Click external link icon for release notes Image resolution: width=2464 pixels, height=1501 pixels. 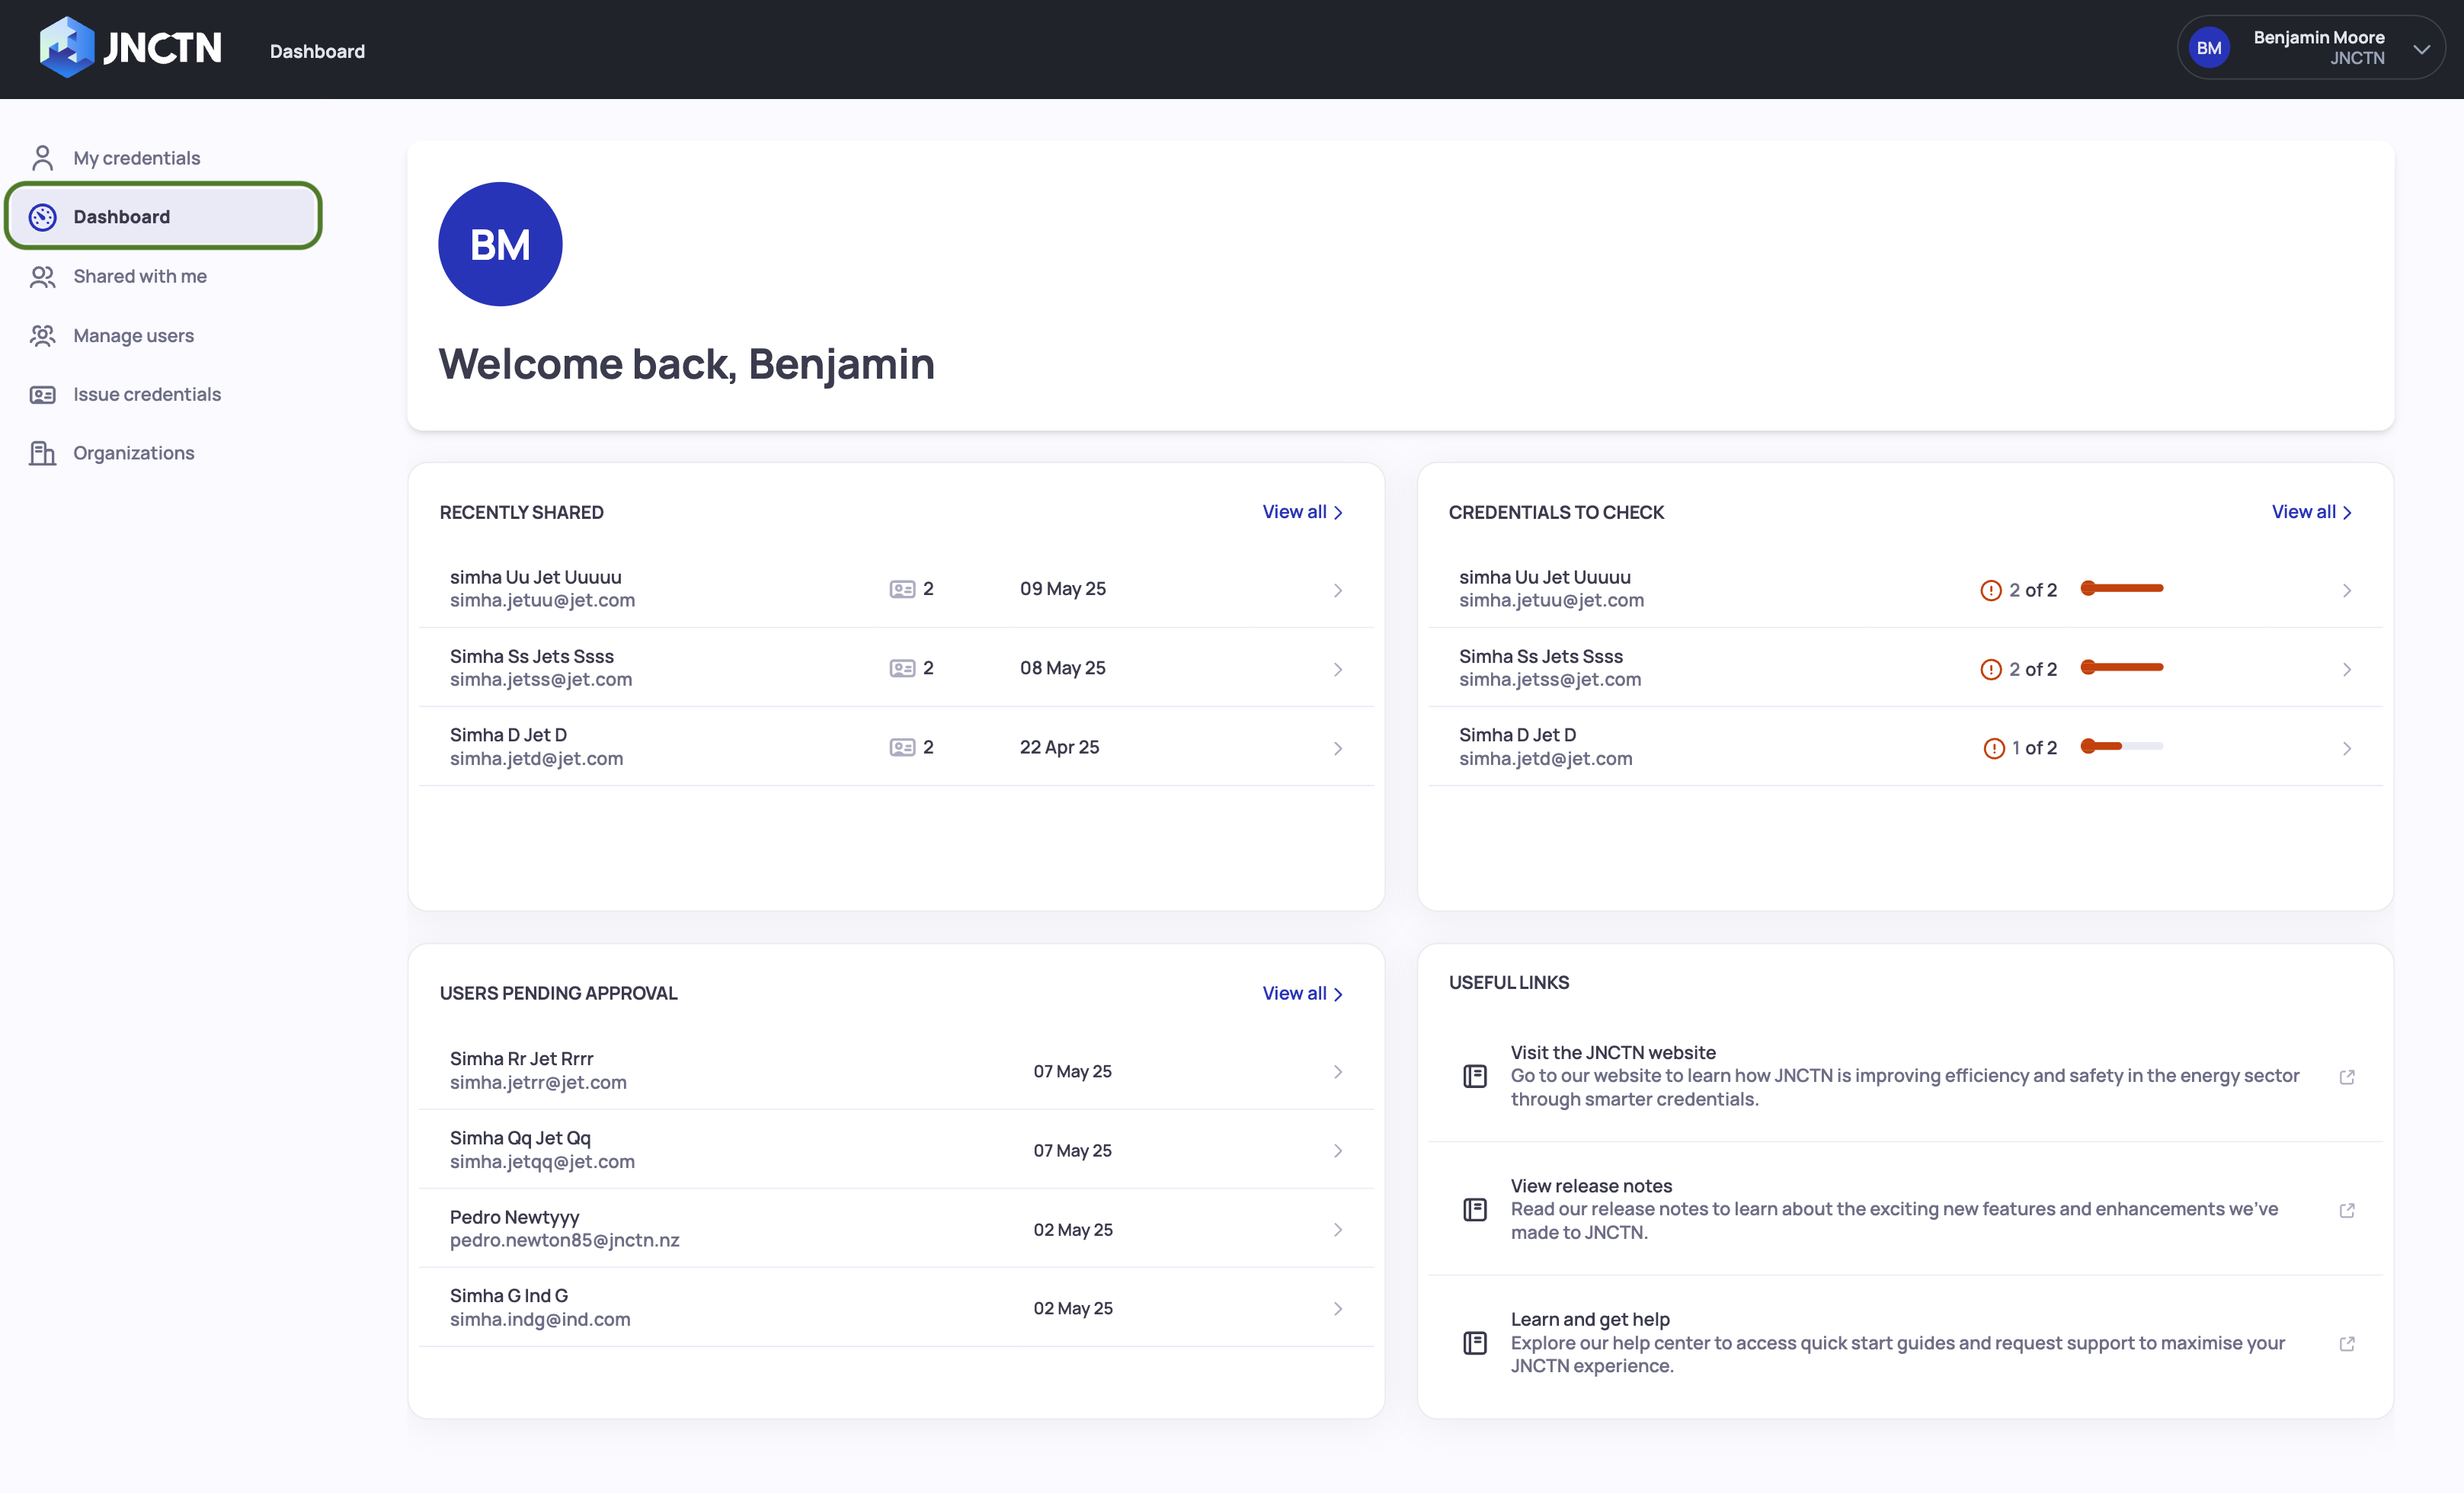tap(2346, 1210)
